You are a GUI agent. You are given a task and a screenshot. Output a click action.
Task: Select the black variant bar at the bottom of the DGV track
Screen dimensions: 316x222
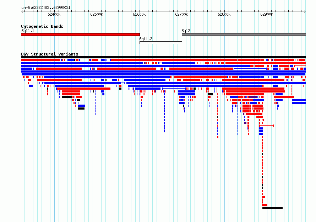pyautogui.click(x=272, y=208)
